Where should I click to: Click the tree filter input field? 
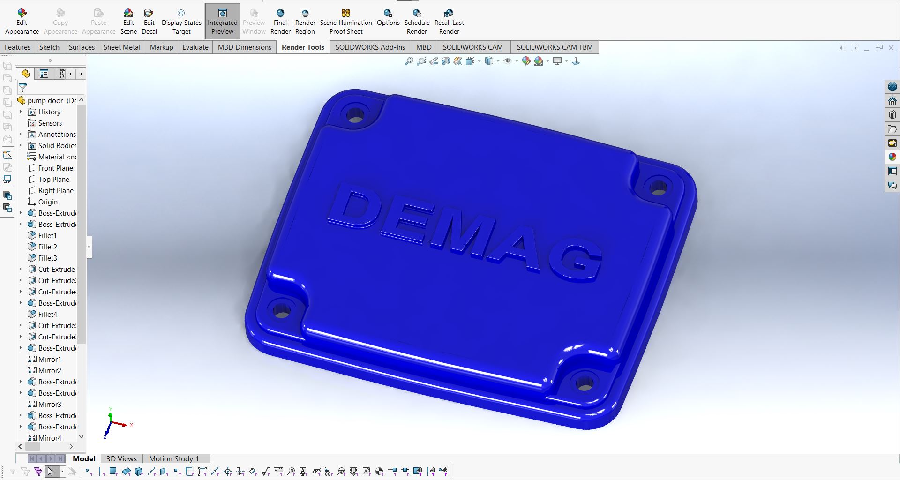(x=51, y=88)
